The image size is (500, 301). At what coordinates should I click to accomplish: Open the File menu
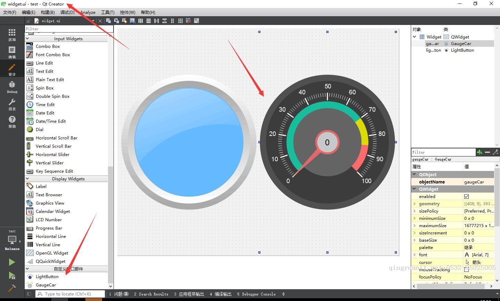coord(10,12)
